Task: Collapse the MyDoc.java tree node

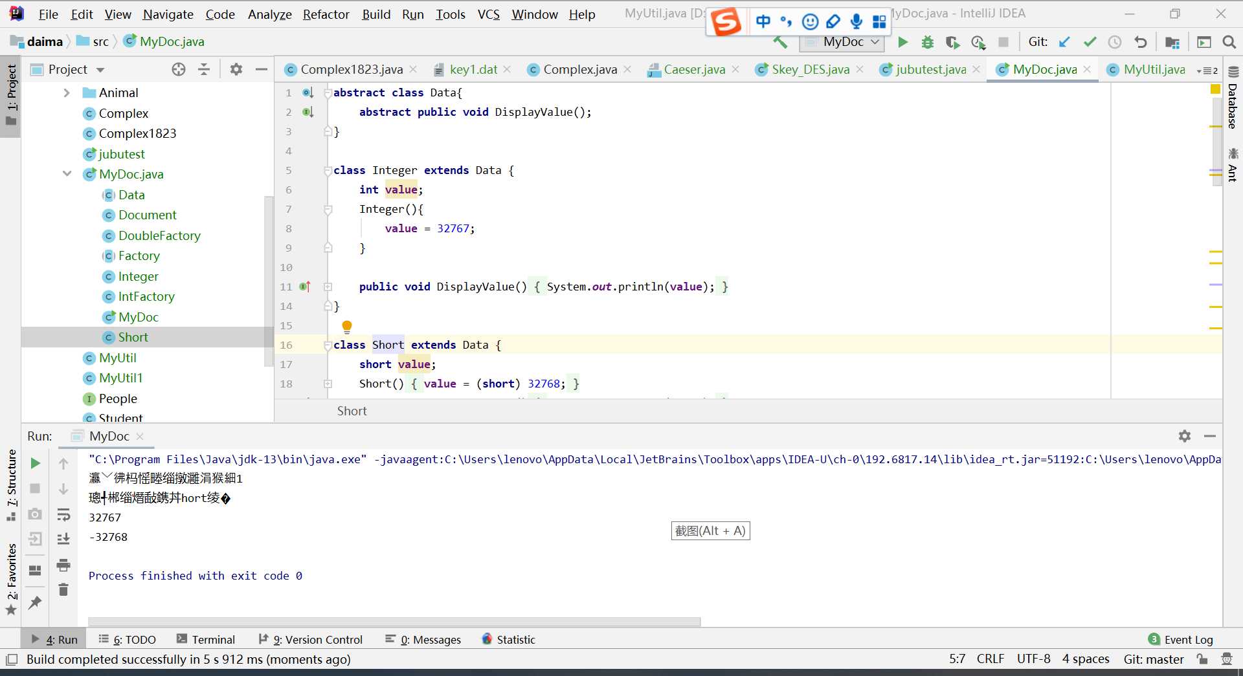Action: (x=67, y=174)
